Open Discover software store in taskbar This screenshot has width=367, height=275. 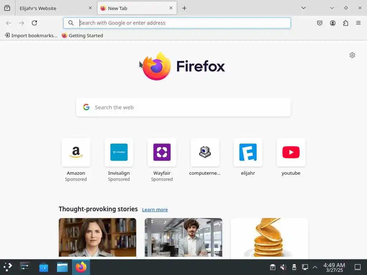click(x=43, y=267)
